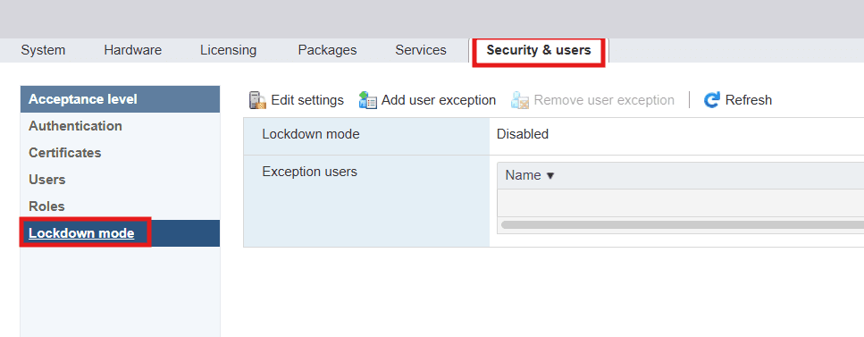This screenshot has width=864, height=337.
Task: Click the Add user exception label
Action: [439, 100]
